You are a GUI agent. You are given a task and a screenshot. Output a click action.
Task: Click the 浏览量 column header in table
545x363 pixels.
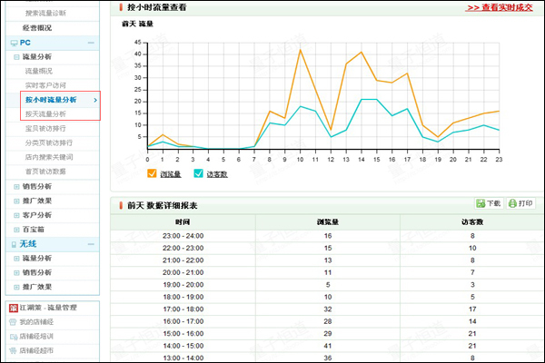pos(328,221)
